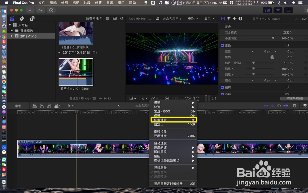Toggle inspector panel layout button
The width and height of the screenshot is (308, 193).
tap(288, 10)
